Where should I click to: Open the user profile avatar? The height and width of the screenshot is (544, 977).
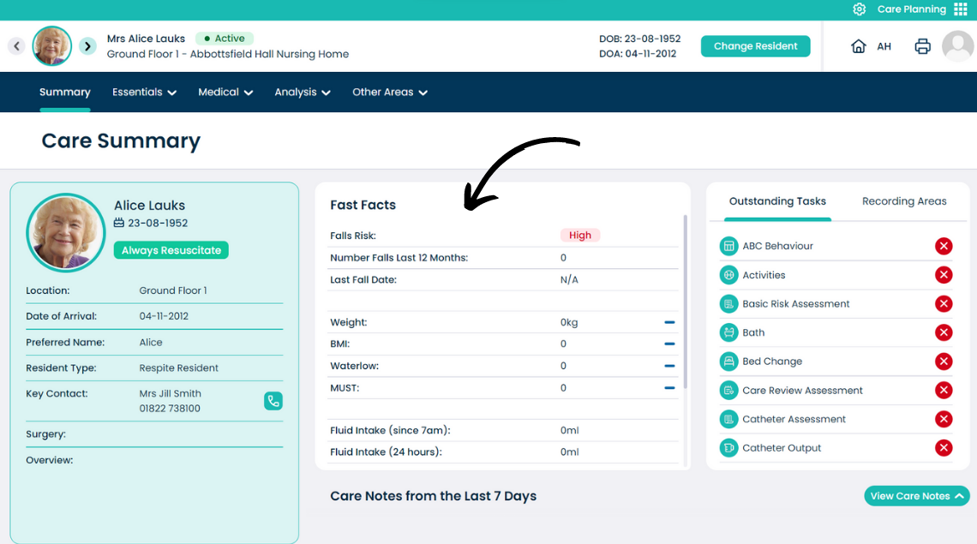pyautogui.click(x=957, y=46)
